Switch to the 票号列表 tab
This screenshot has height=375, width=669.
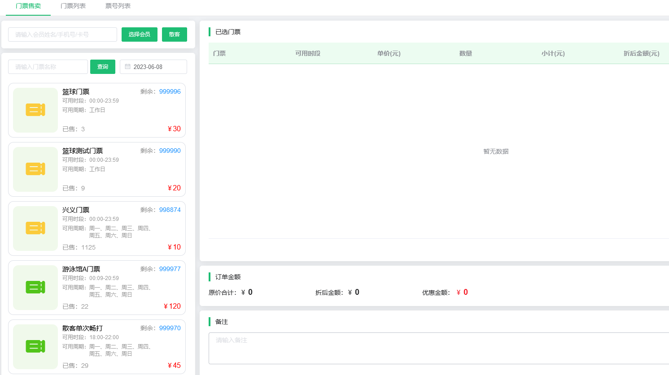click(118, 6)
